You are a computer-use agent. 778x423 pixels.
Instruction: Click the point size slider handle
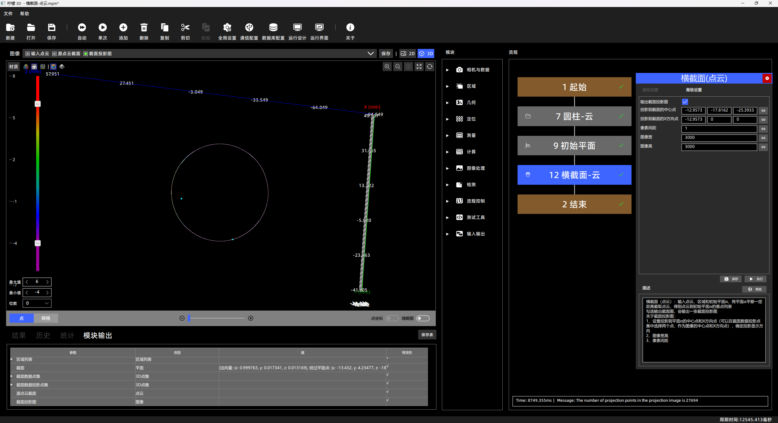pyautogui.click(x=189, y=318)
